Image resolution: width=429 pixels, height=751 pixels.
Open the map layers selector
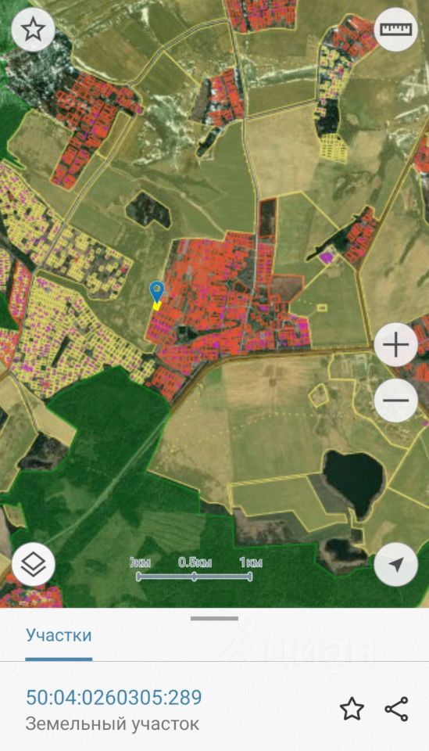34,564
